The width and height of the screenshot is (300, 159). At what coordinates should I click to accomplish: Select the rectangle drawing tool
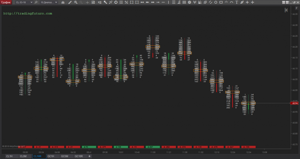(x=221, y=2)
